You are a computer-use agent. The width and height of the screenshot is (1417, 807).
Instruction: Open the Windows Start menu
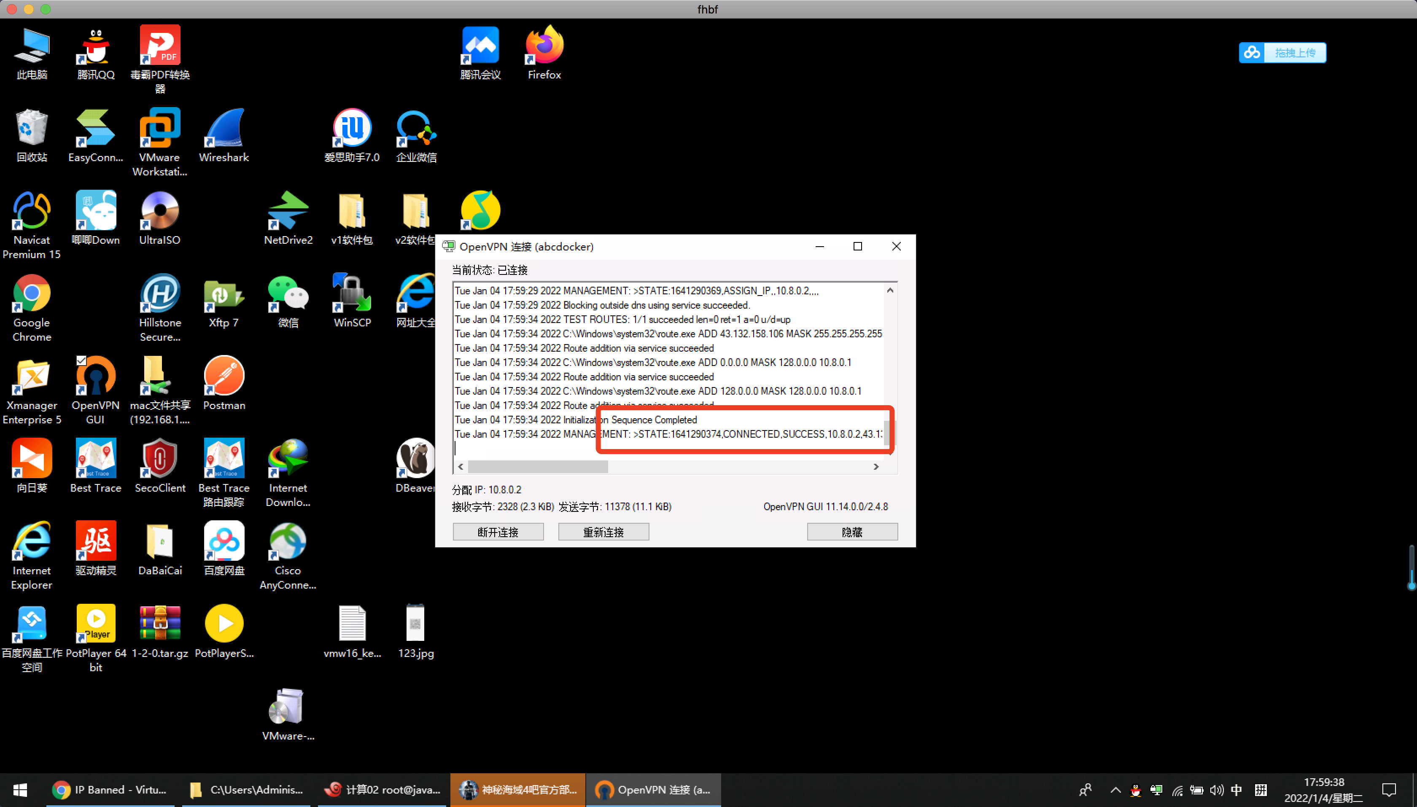(x=20, y=790)
